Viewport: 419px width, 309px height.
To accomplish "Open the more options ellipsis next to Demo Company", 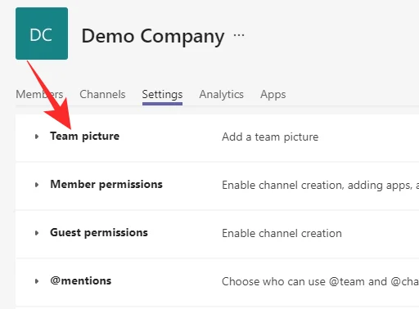I will (x=239, y=35).
